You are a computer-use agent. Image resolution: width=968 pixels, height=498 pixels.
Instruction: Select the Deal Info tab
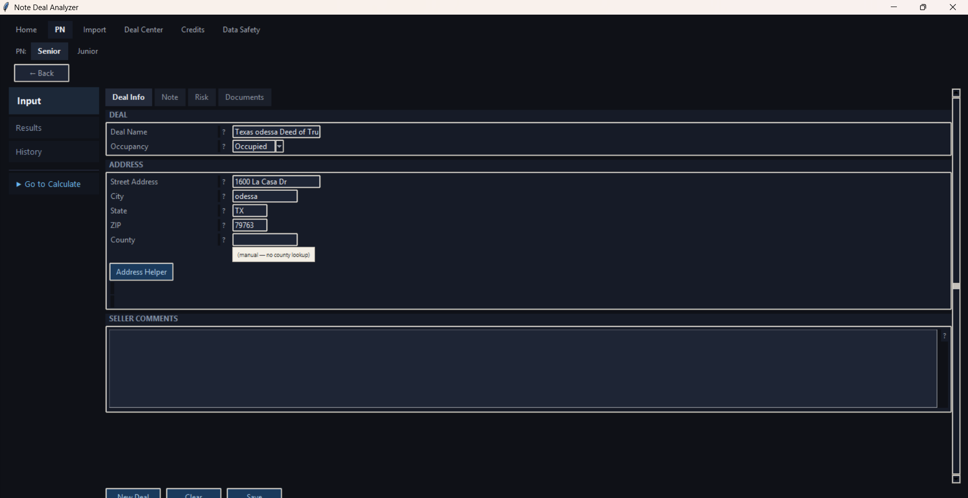tap(129, 97)
